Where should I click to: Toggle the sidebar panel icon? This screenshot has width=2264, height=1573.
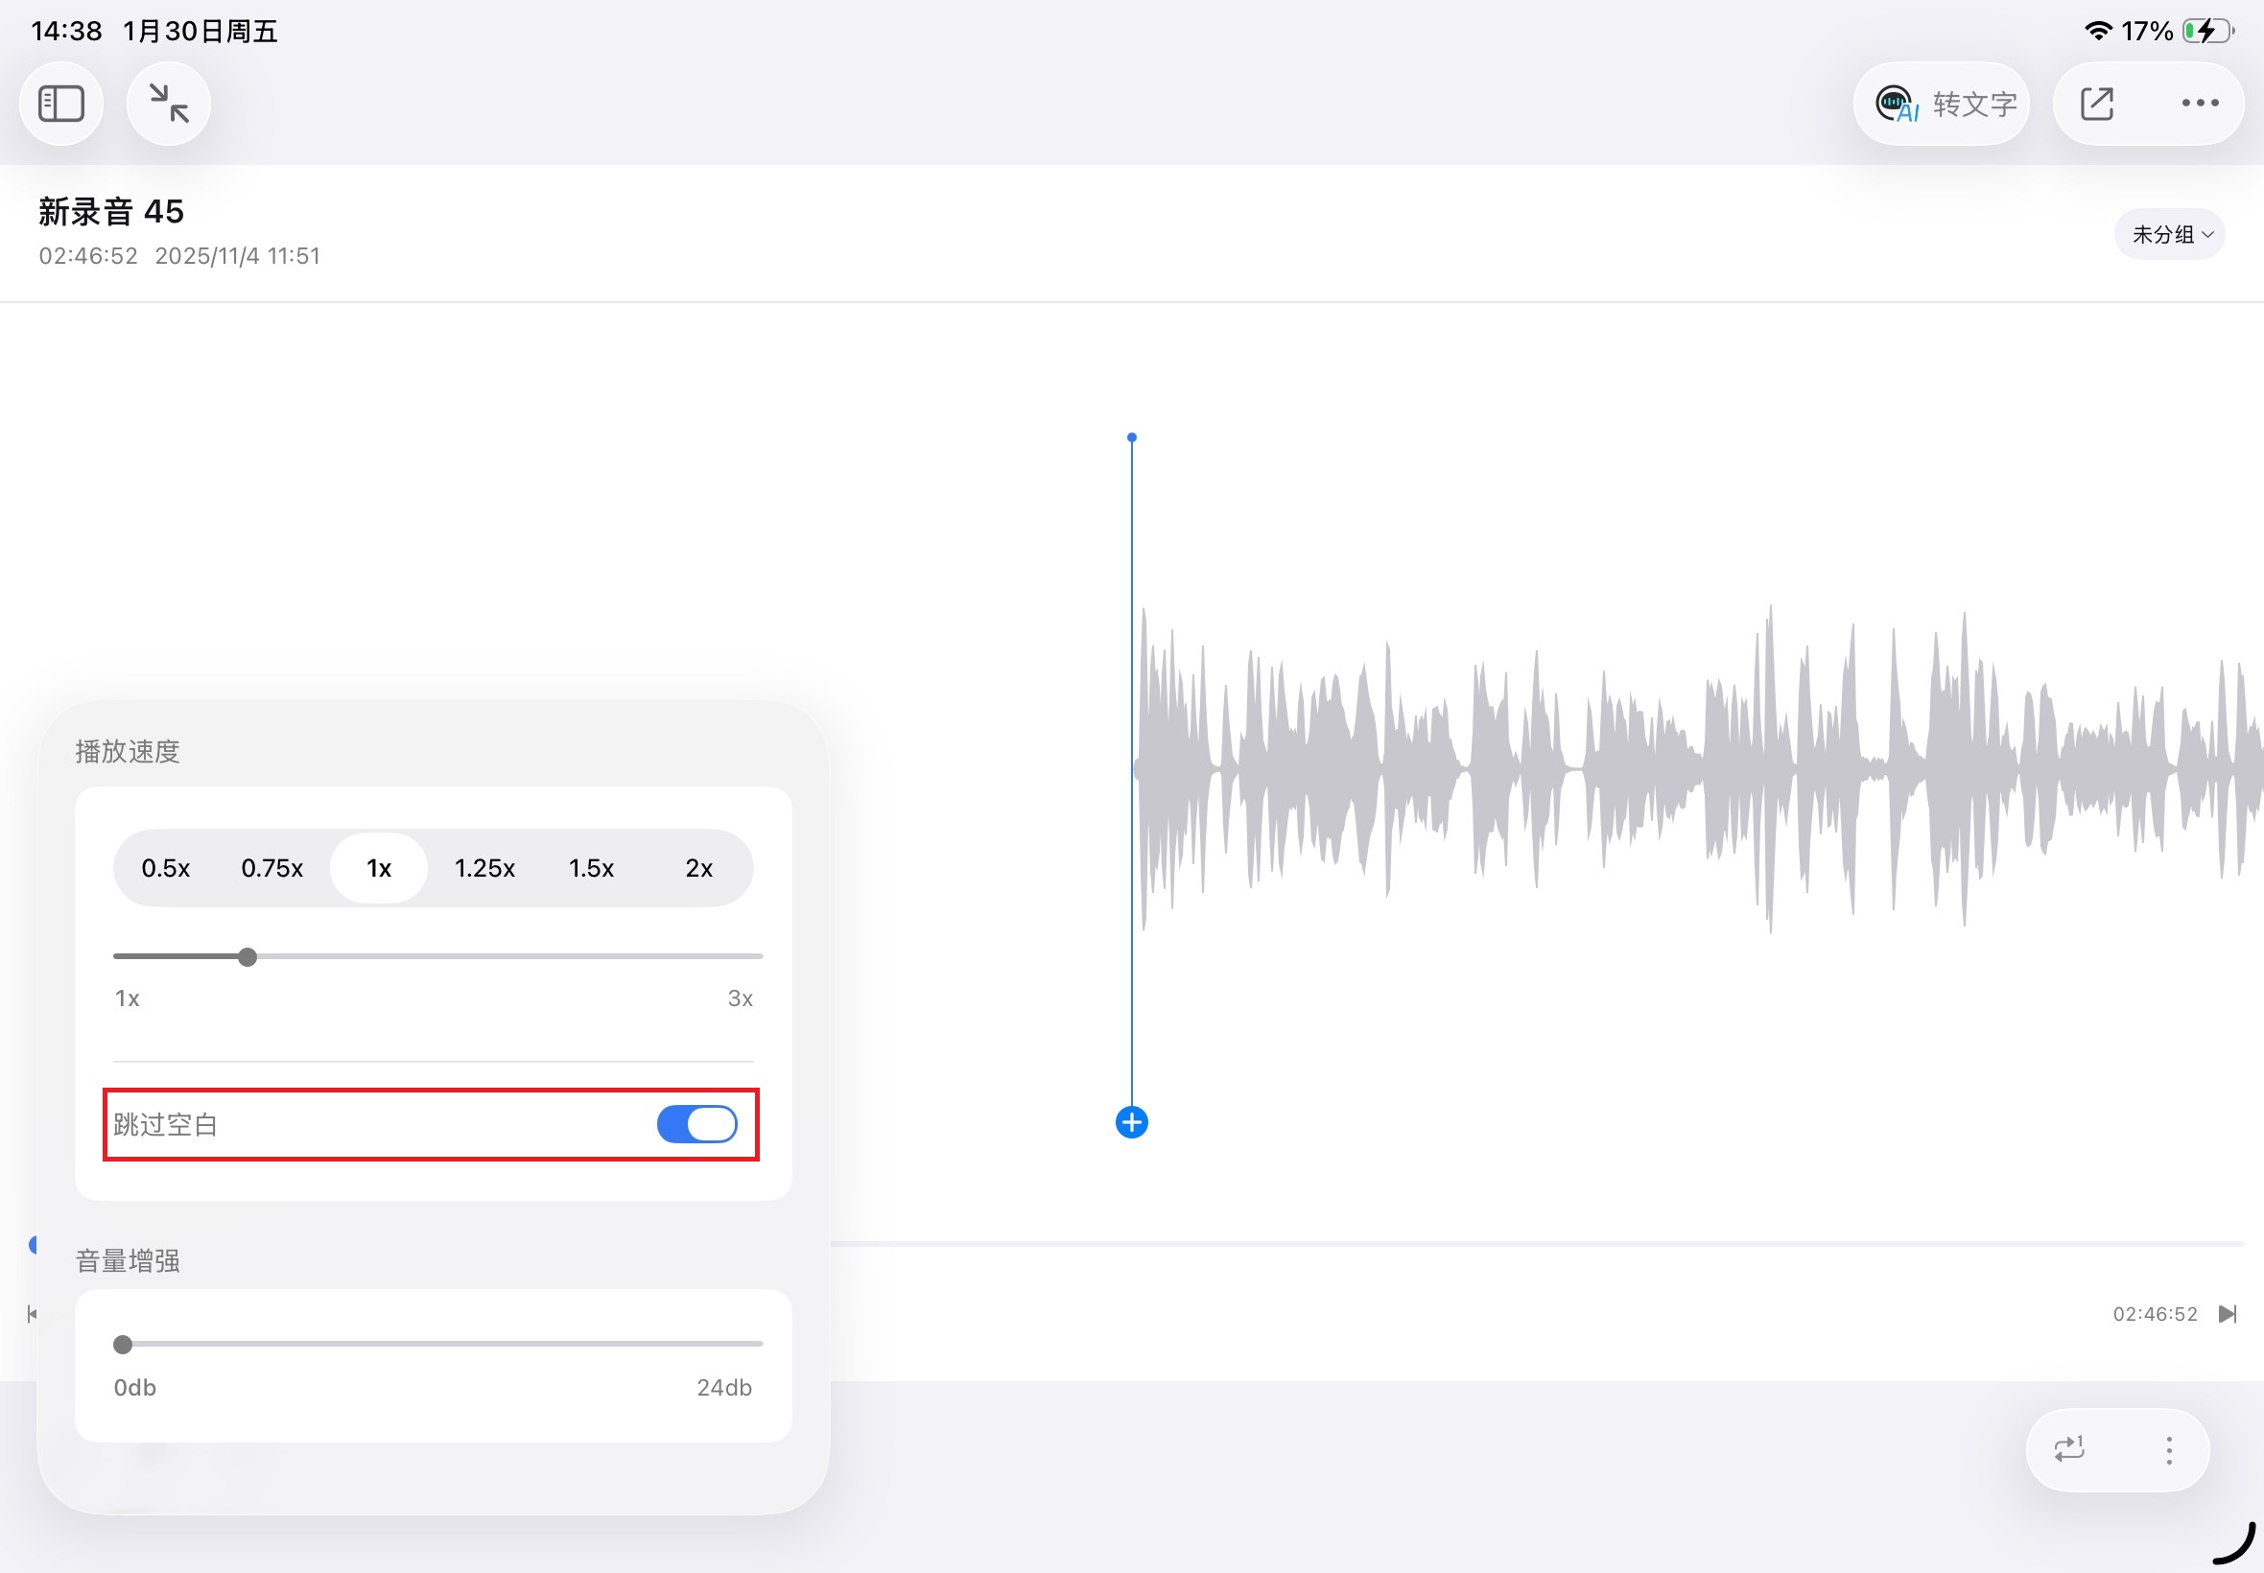coord(61,104)
